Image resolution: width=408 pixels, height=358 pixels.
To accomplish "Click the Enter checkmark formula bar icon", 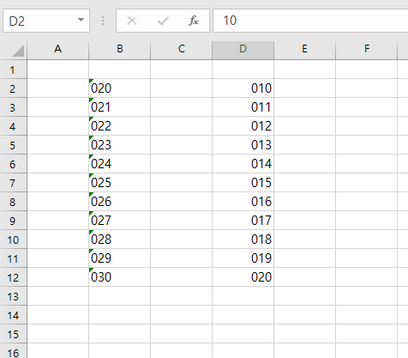I will (x=163, y=21).
